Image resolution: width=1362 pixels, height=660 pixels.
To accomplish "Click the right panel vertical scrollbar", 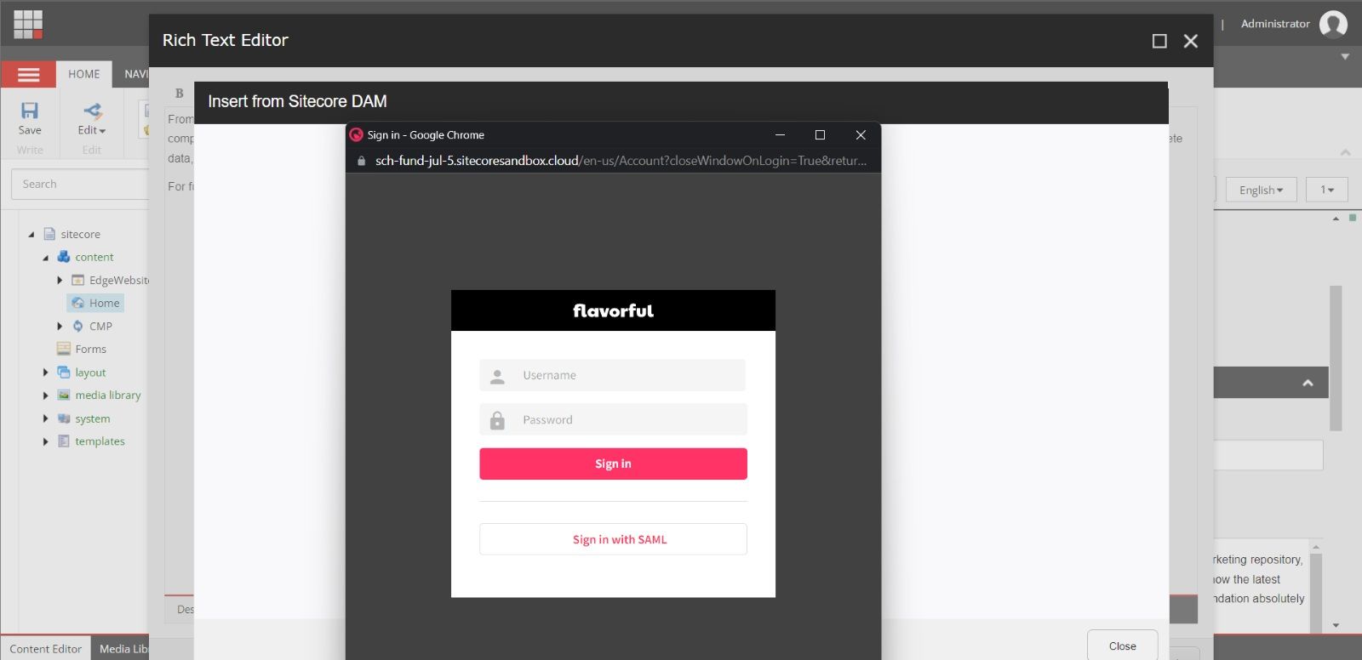I will tap(1336, 357).
